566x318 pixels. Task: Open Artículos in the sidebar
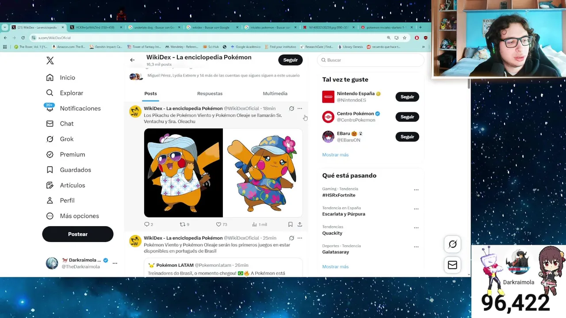pos(66,185)
